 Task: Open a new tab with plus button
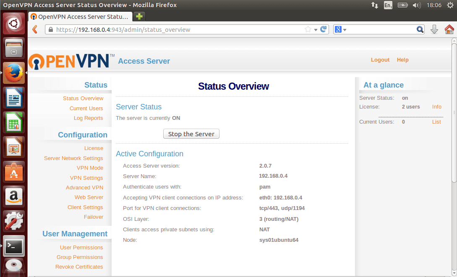pos(139,17)
